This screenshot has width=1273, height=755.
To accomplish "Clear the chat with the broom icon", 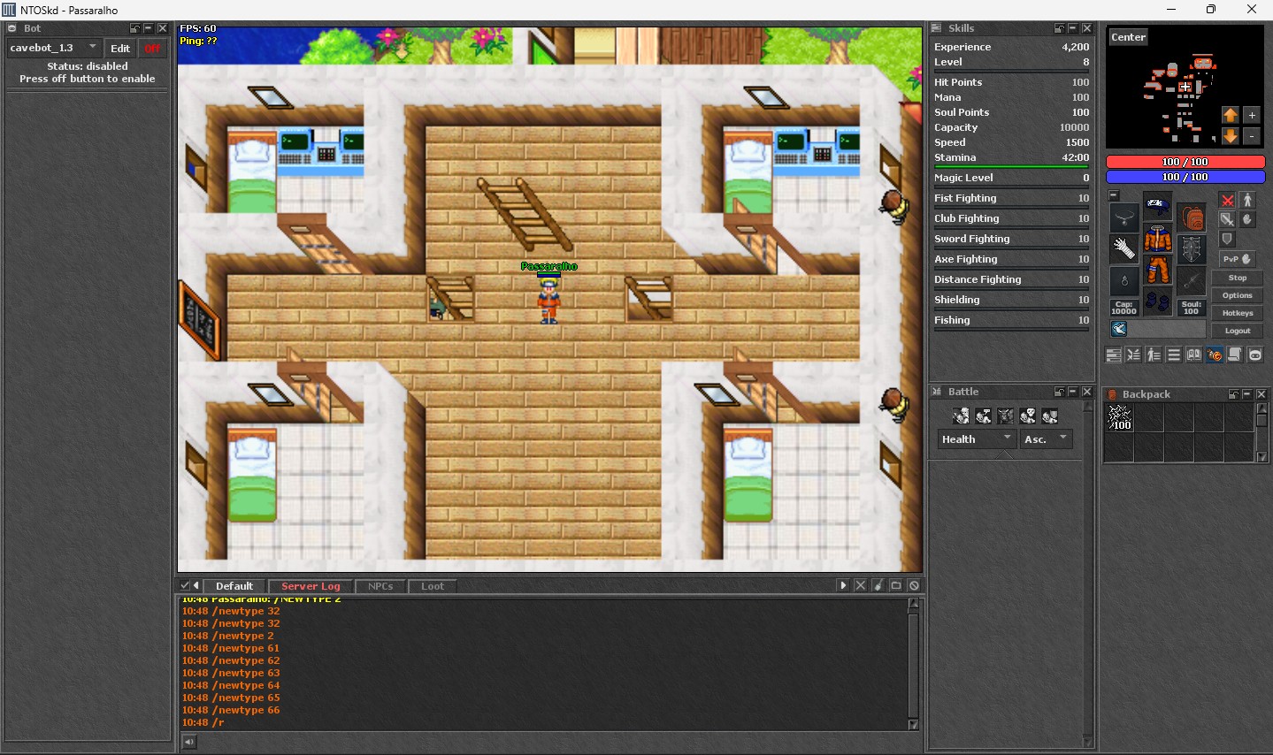I will tap(878, 585).
